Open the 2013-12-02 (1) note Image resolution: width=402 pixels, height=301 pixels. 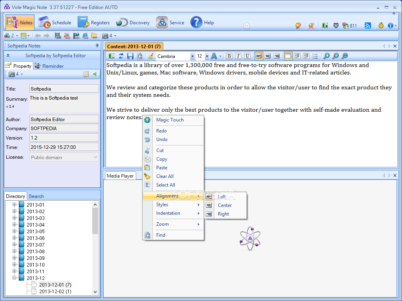(55, 291)
